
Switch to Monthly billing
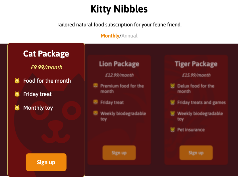click(110, 36)
